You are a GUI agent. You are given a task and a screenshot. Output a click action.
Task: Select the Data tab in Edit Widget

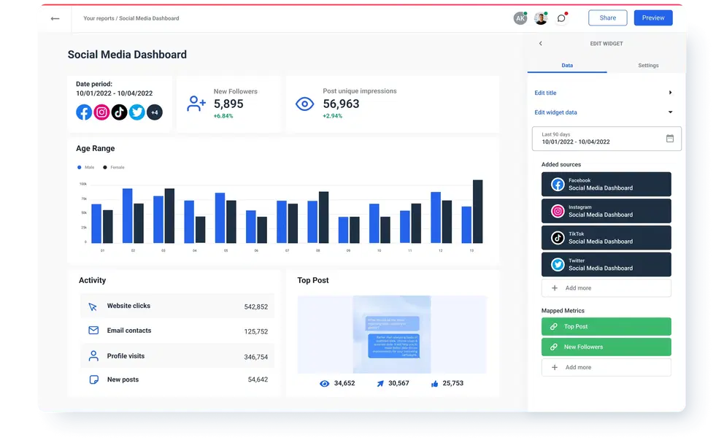tap(567, 65)
